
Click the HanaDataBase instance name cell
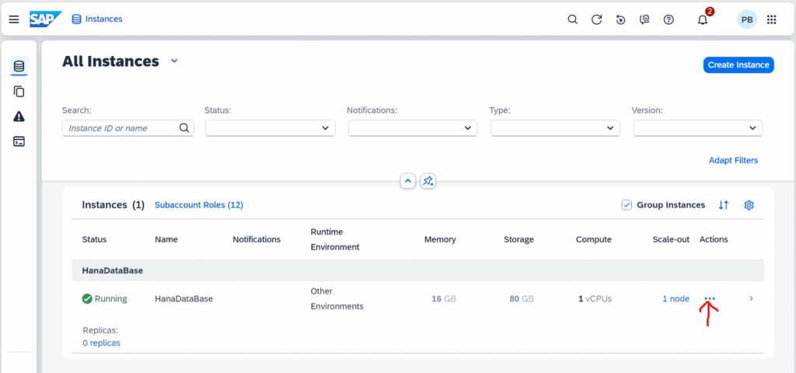(183, 299)
